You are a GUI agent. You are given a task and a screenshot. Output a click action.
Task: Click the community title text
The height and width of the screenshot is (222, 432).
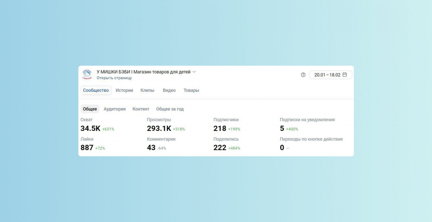pos(143,72)
